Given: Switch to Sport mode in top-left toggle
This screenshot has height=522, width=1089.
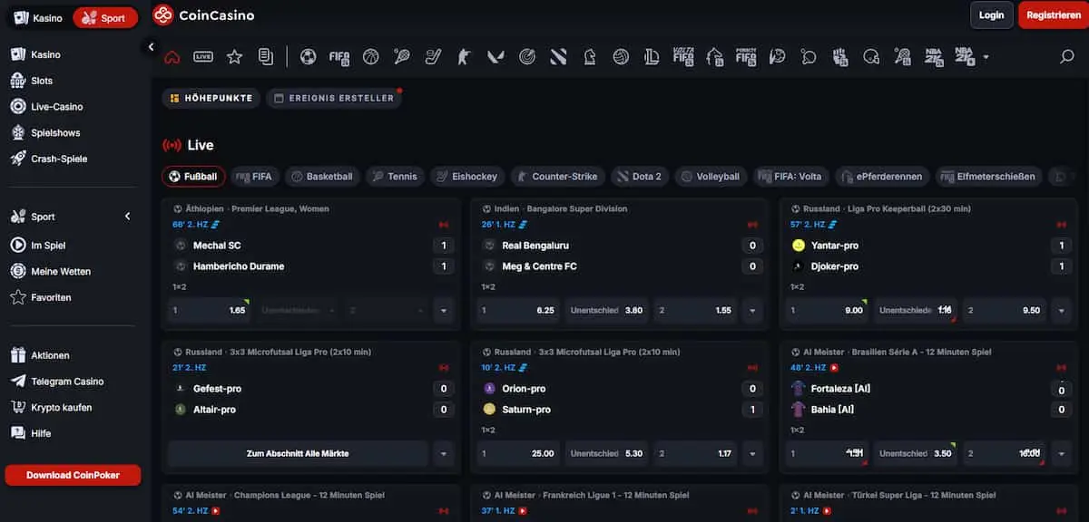Looking at the screenshot, I should click(104, 17).
